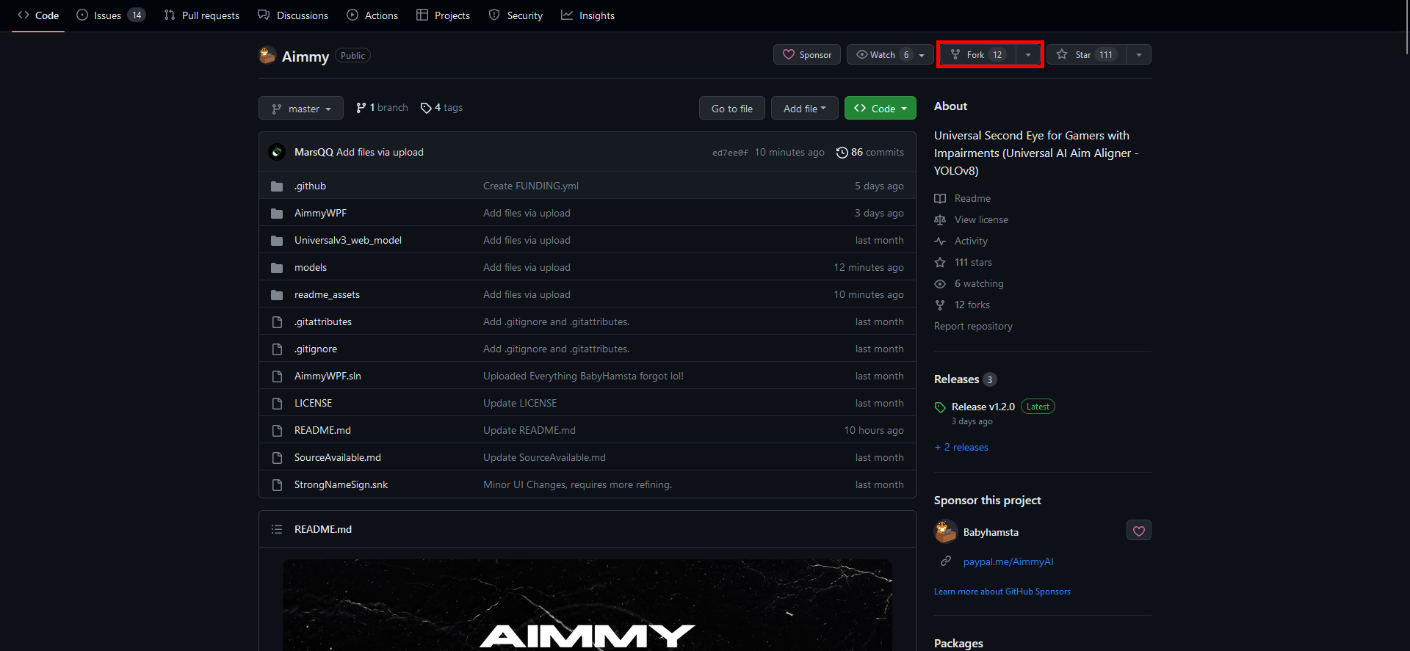Go to Pull requests tab

pos(202,15)
